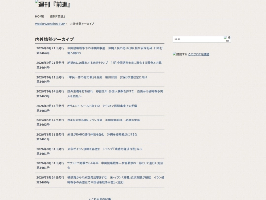Open the article 横須賀からの米空母出撃許すな
Viewport: 266px width, 200px height.
(x=116, y=180)
